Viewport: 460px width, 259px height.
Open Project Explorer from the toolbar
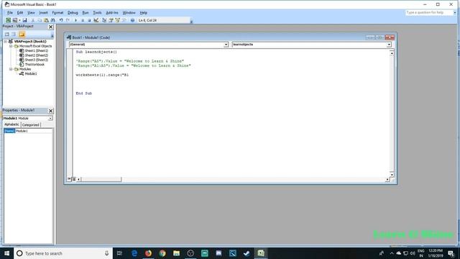[x=104, y=20]
